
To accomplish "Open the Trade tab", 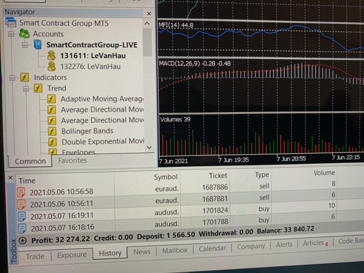I will (x=35, y=257).
